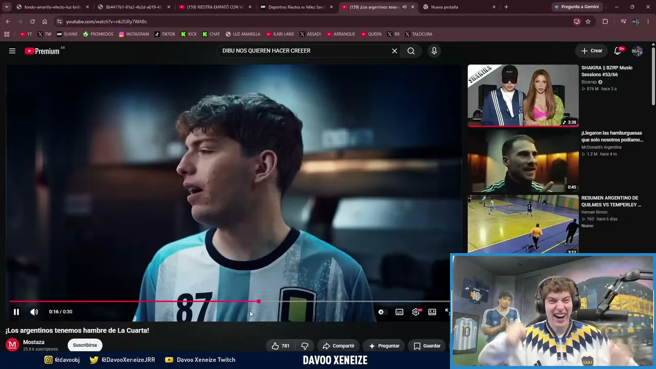Go back in browser history

tap(8, 22)
